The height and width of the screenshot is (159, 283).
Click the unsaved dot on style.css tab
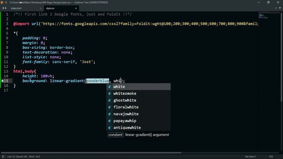click(76, 8)
